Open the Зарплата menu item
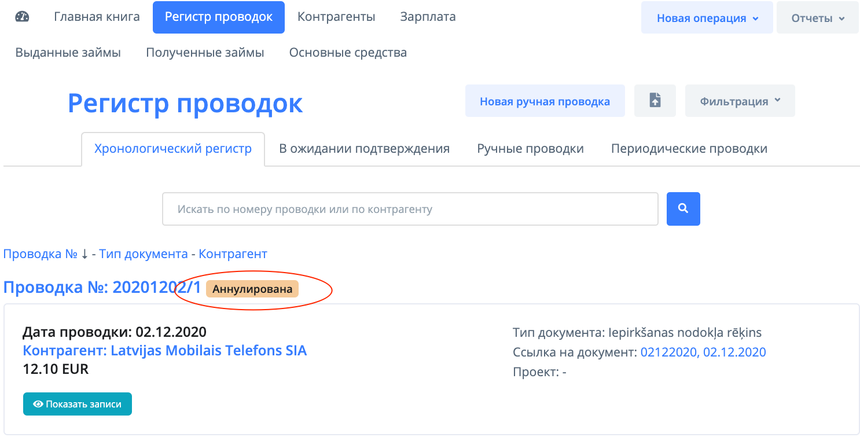 (x=428, y=17)
